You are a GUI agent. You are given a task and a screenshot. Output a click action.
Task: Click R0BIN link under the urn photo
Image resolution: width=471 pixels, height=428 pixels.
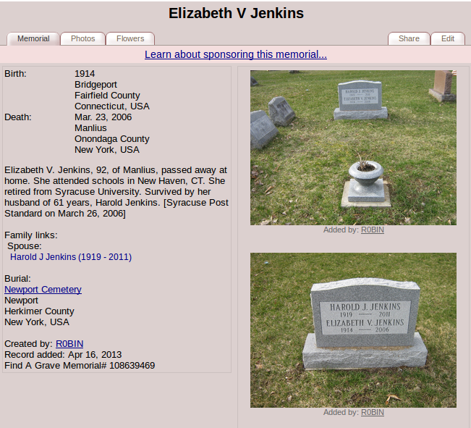click(x=373, y=230)
